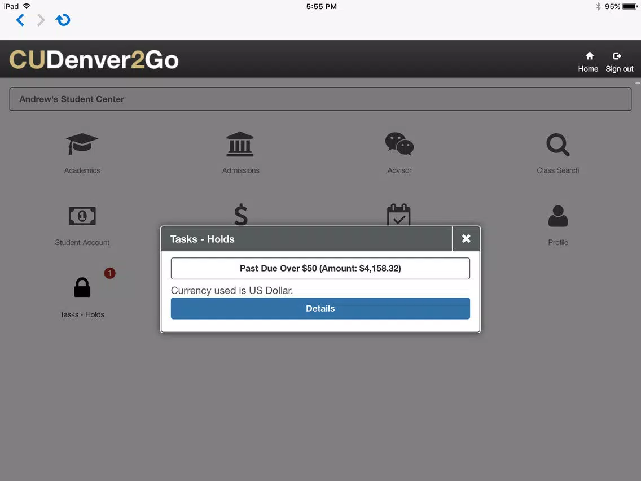This screenshot has width=641, height=481.
Task: Click the Tasks - Holds dialog title
Action: [203, 239]
